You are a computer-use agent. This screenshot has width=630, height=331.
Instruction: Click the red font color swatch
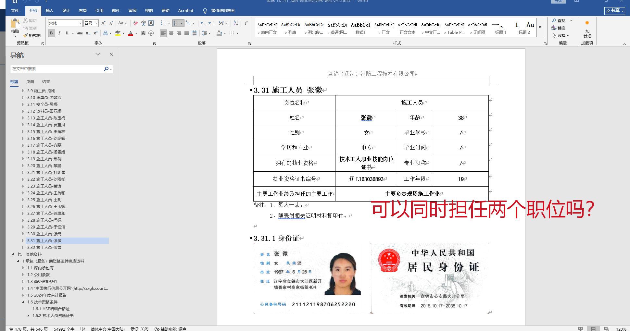(131, 33)
